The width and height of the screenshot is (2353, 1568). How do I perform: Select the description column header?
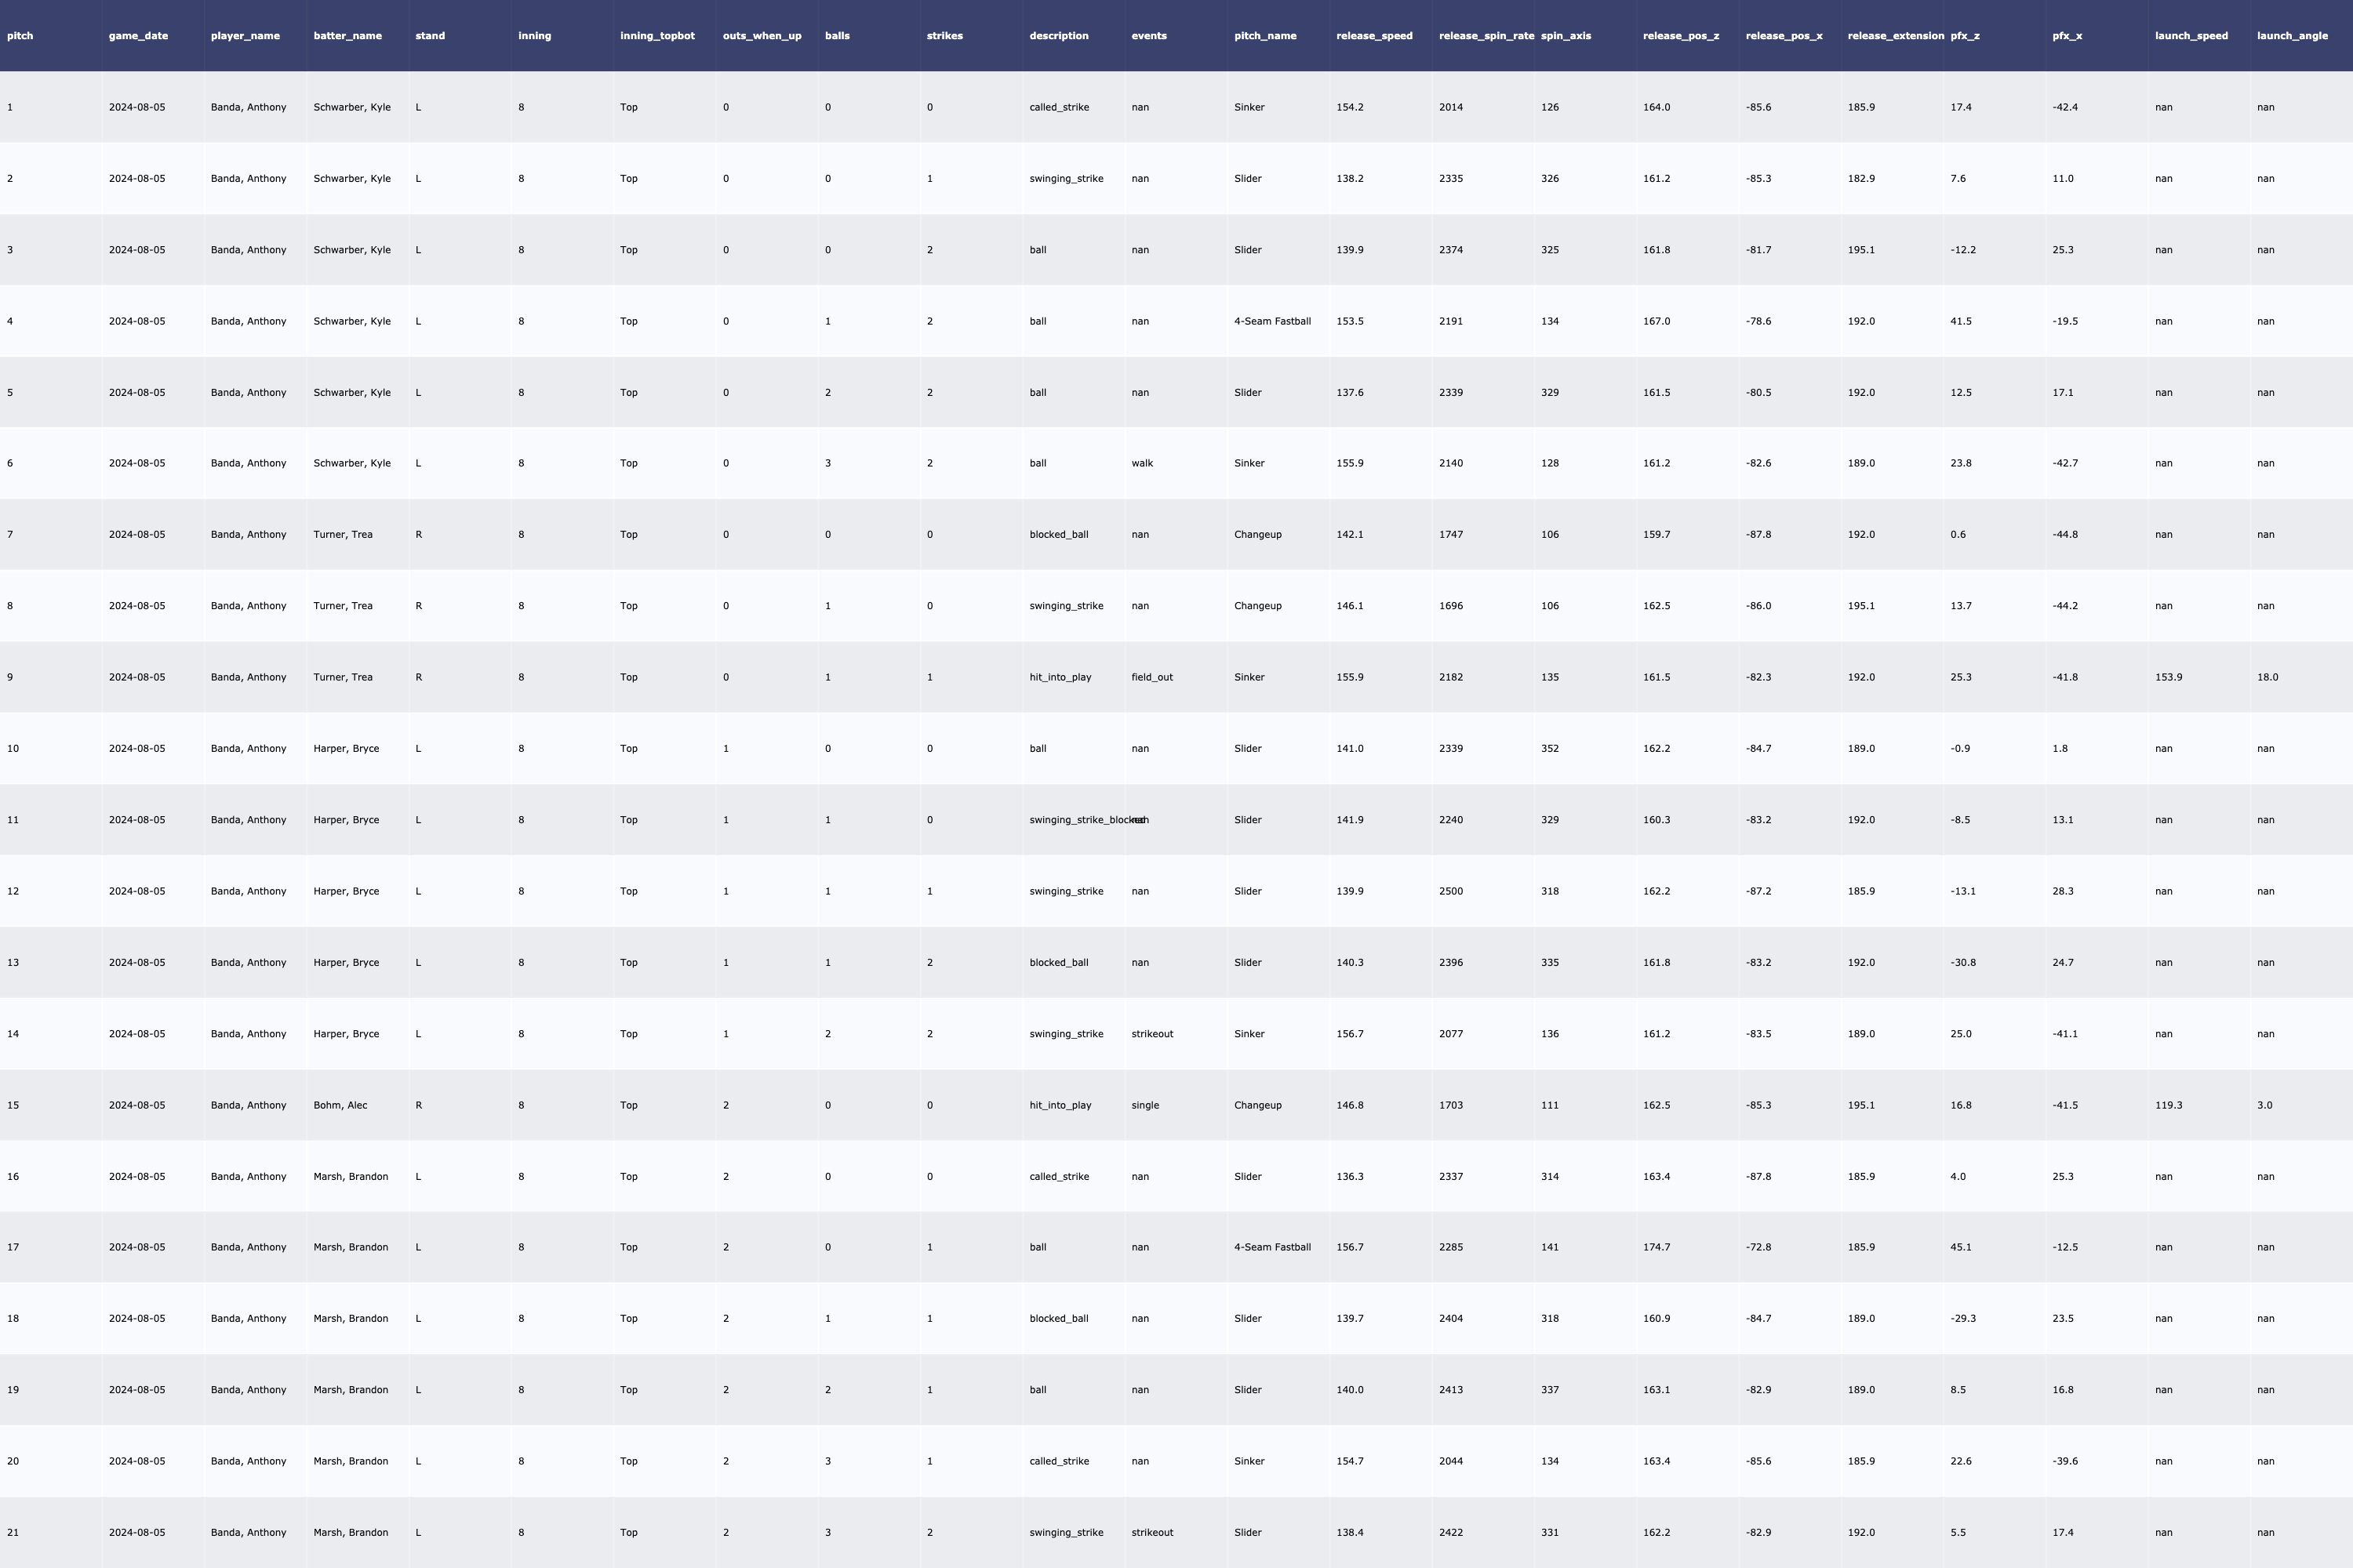(1058, 36)
